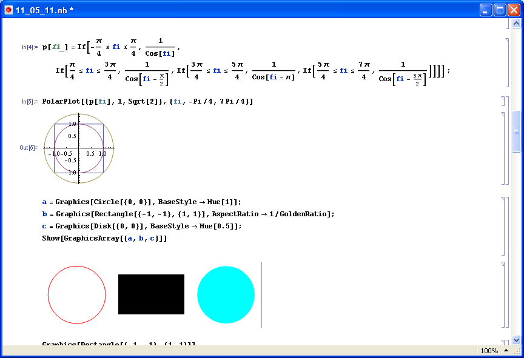The image size is (524, 358).
Task: Select the cell bracket of In[4] definition
Action: click(507, 62)
